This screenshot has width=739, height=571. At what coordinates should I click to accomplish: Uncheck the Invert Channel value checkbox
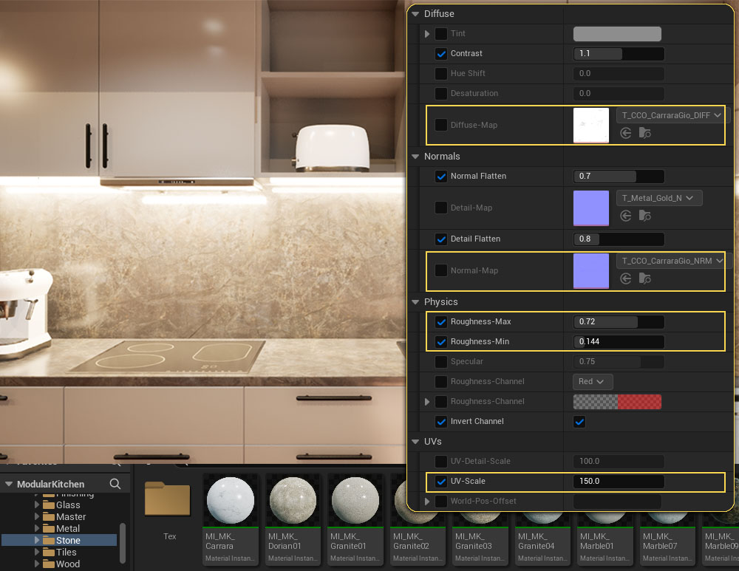[579, 422]
